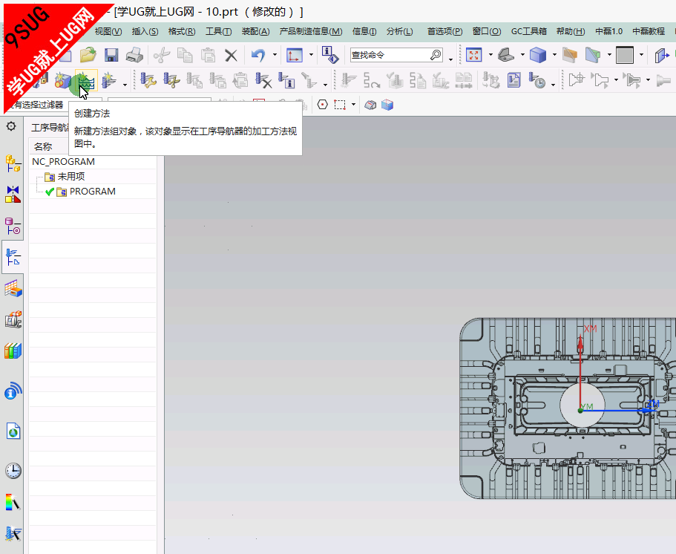Viewport: 676px width, 554px height.
Task: Open the 分析(L) menu
Action: point(400,31)
